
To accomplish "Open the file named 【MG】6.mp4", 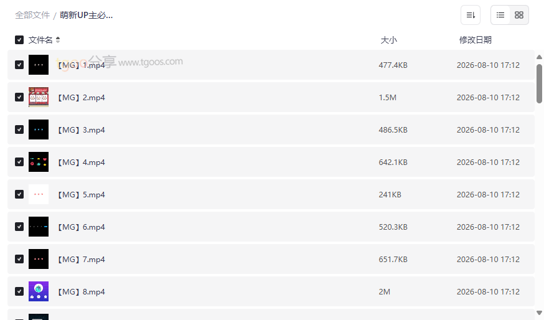I will click(81, 227).
